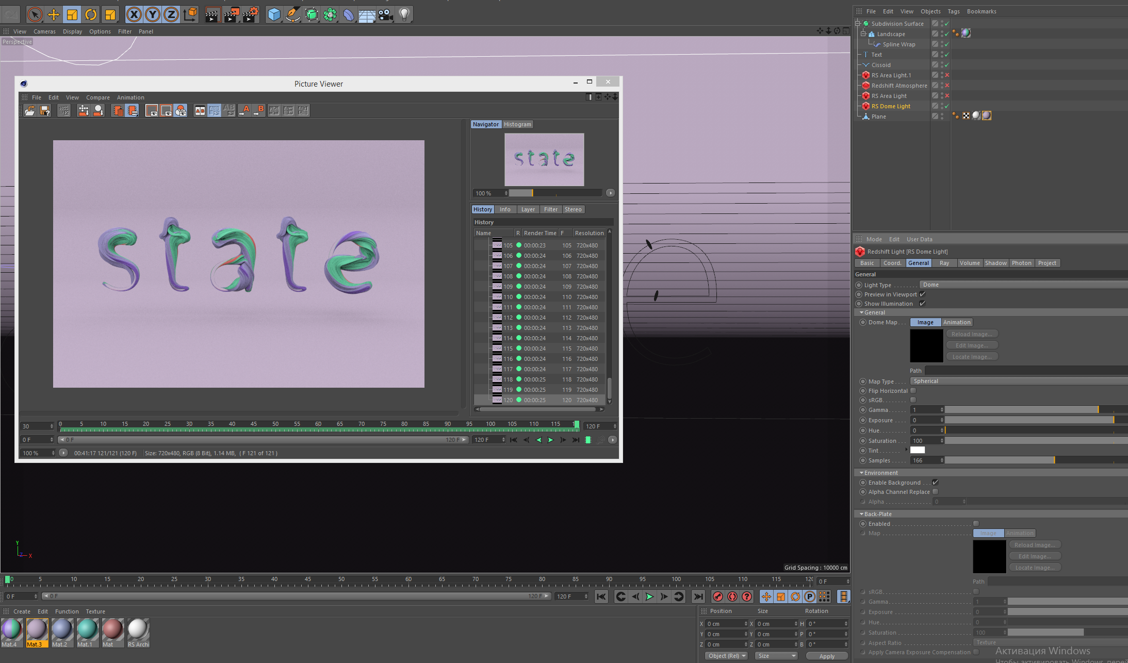This screenshot has width=1128, height=663.
Task: Switch to Histogram tab
Action: [517, 124]
